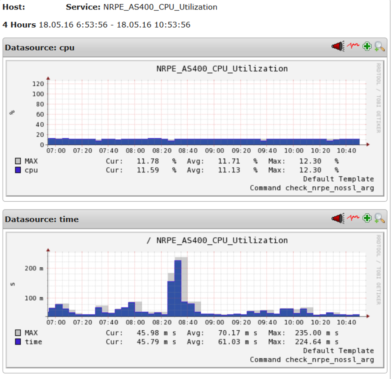Click the green plus icon in time panel
Image resolution: width=392 pixels, height=379 pixels.
tap(367, 219)
